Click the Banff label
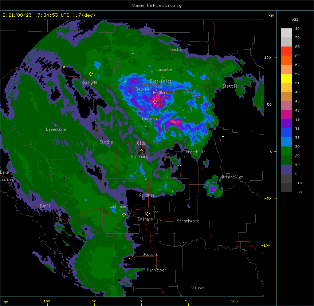The image size is (314, 306). [x=45, y=206]
